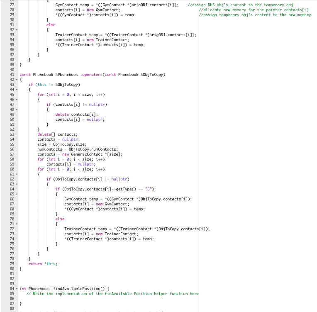Click 'return *this;' on line 79
Screen dimensions: 317x312
pyautogui.click(x=43, y=264)
